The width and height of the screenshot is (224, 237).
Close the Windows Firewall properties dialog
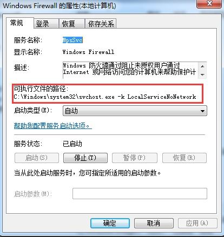click(x=209, y=4)
